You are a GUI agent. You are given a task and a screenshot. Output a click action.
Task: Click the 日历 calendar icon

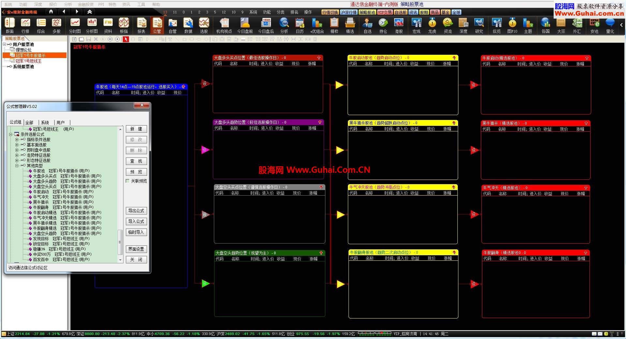(x=300, y=25)
